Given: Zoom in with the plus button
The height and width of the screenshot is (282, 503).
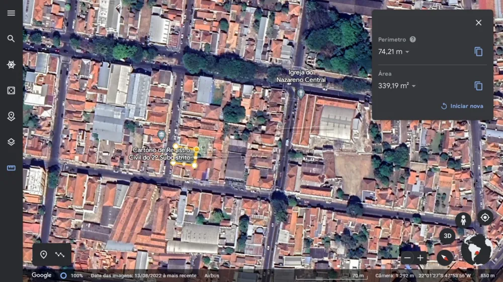Looking at the screenshot, I should 421,258.
